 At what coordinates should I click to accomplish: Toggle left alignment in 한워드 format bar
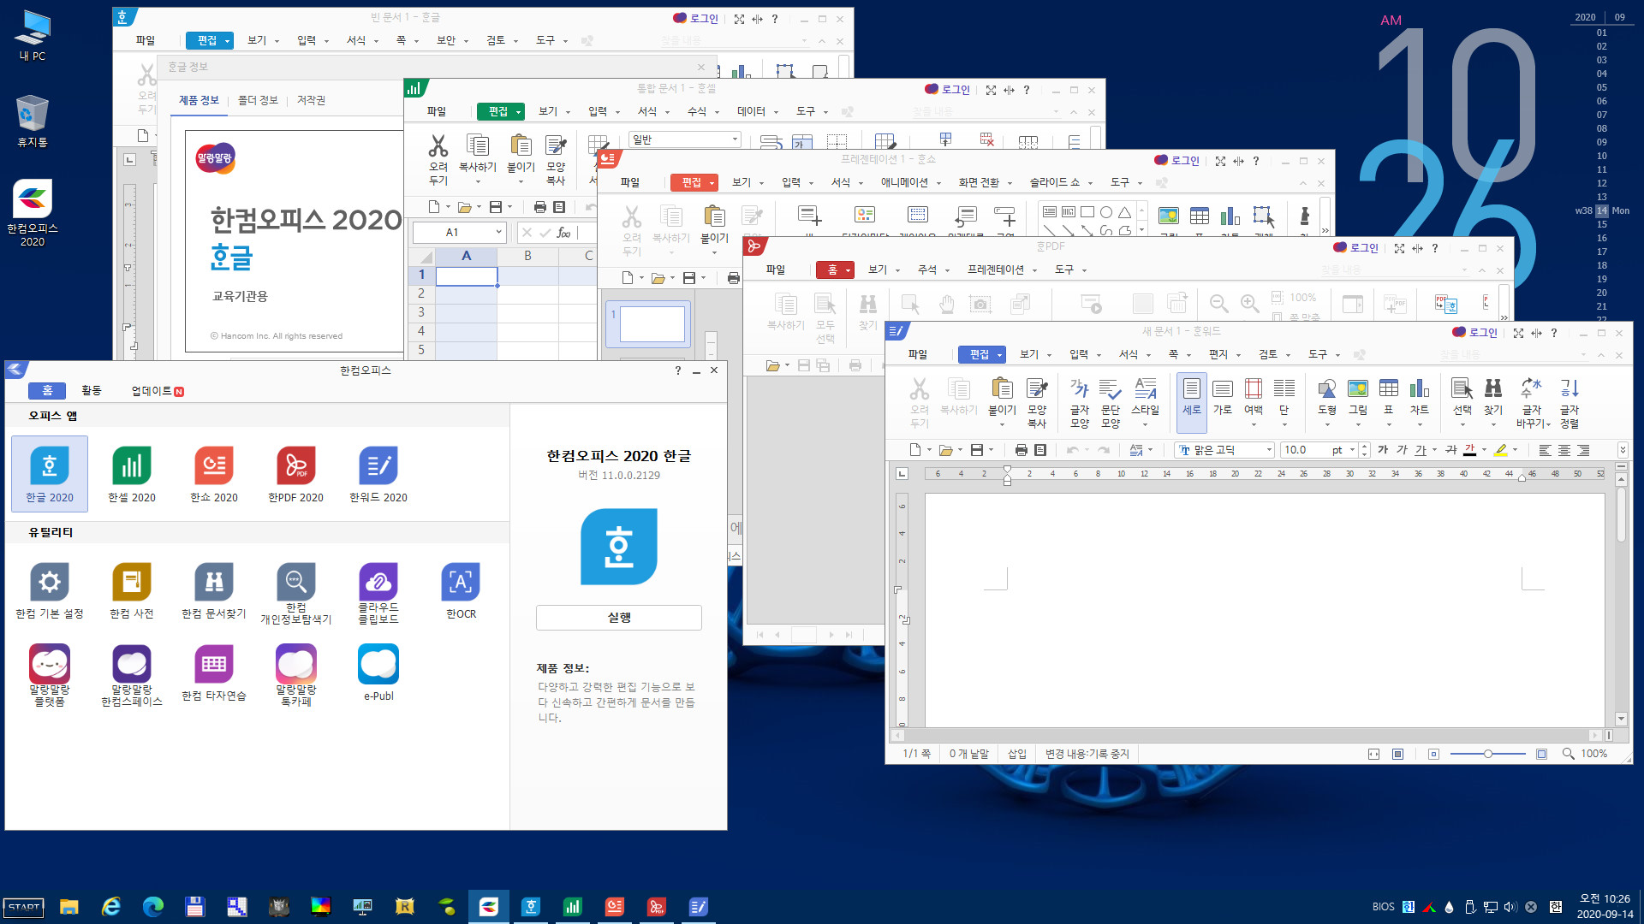coord(1545,450)
